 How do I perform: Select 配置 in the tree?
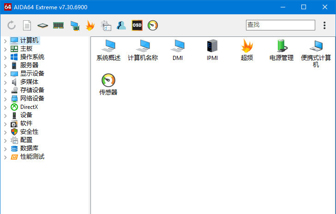pos(26,140)
